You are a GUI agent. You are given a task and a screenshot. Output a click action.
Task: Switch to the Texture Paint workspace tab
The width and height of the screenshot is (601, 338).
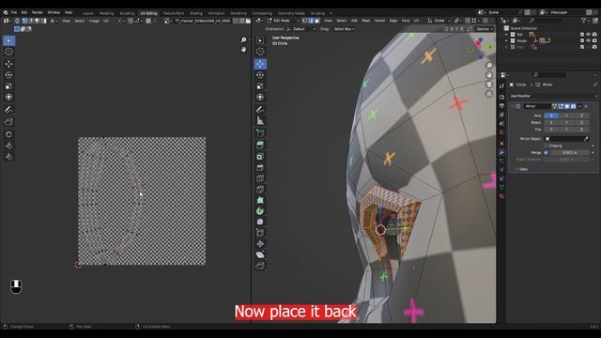(173, 13)
